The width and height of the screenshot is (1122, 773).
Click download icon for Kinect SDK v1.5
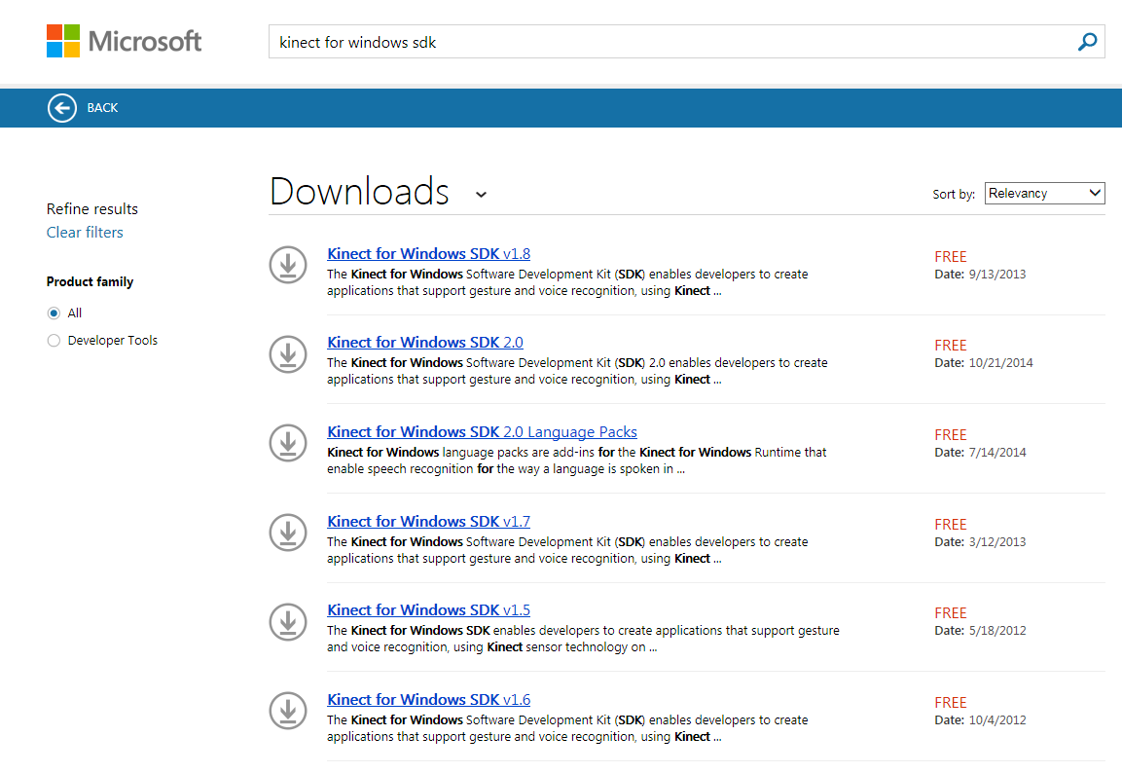(288, 621)
